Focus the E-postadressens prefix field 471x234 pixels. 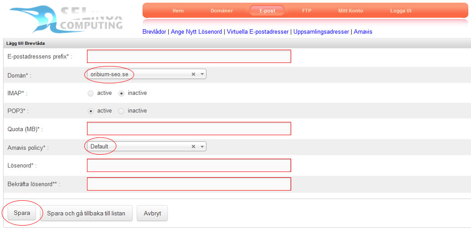pos(189,56)
